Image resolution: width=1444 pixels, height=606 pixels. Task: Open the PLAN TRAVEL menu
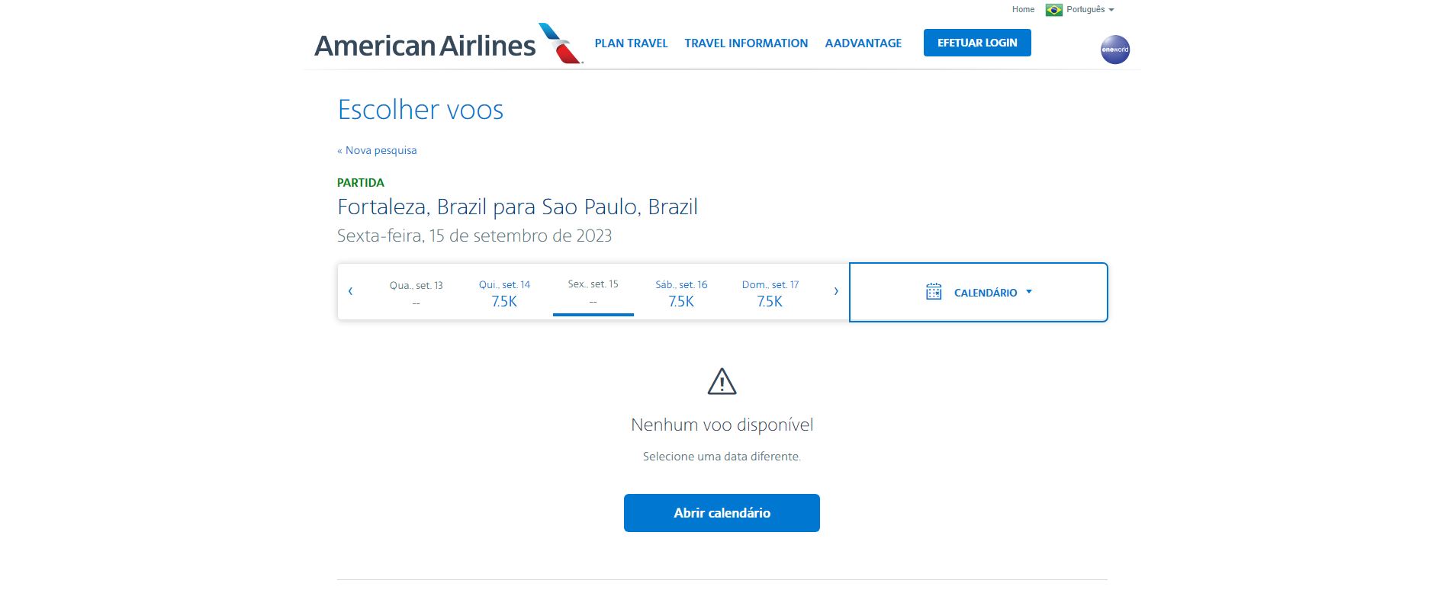point(631,43)
